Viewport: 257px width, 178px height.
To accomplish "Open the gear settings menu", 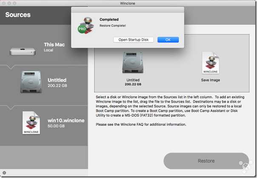I will pyautogui.click(x=4, y=173).
